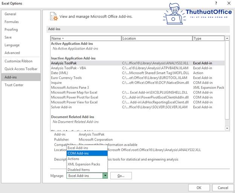Click the Manage dropdown arrow

[x=105, y=176]
